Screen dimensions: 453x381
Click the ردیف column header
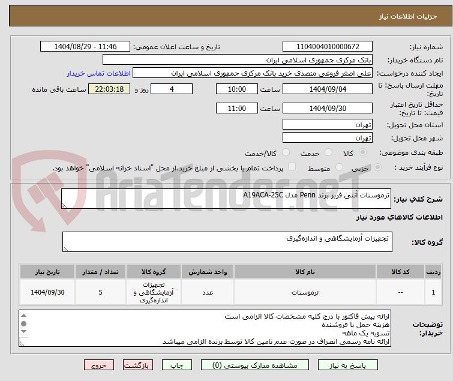[x=433, y=272]
